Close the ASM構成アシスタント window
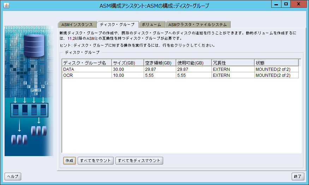Image resolution: width=309 pixels, height=185 pixels. point(298,4)
